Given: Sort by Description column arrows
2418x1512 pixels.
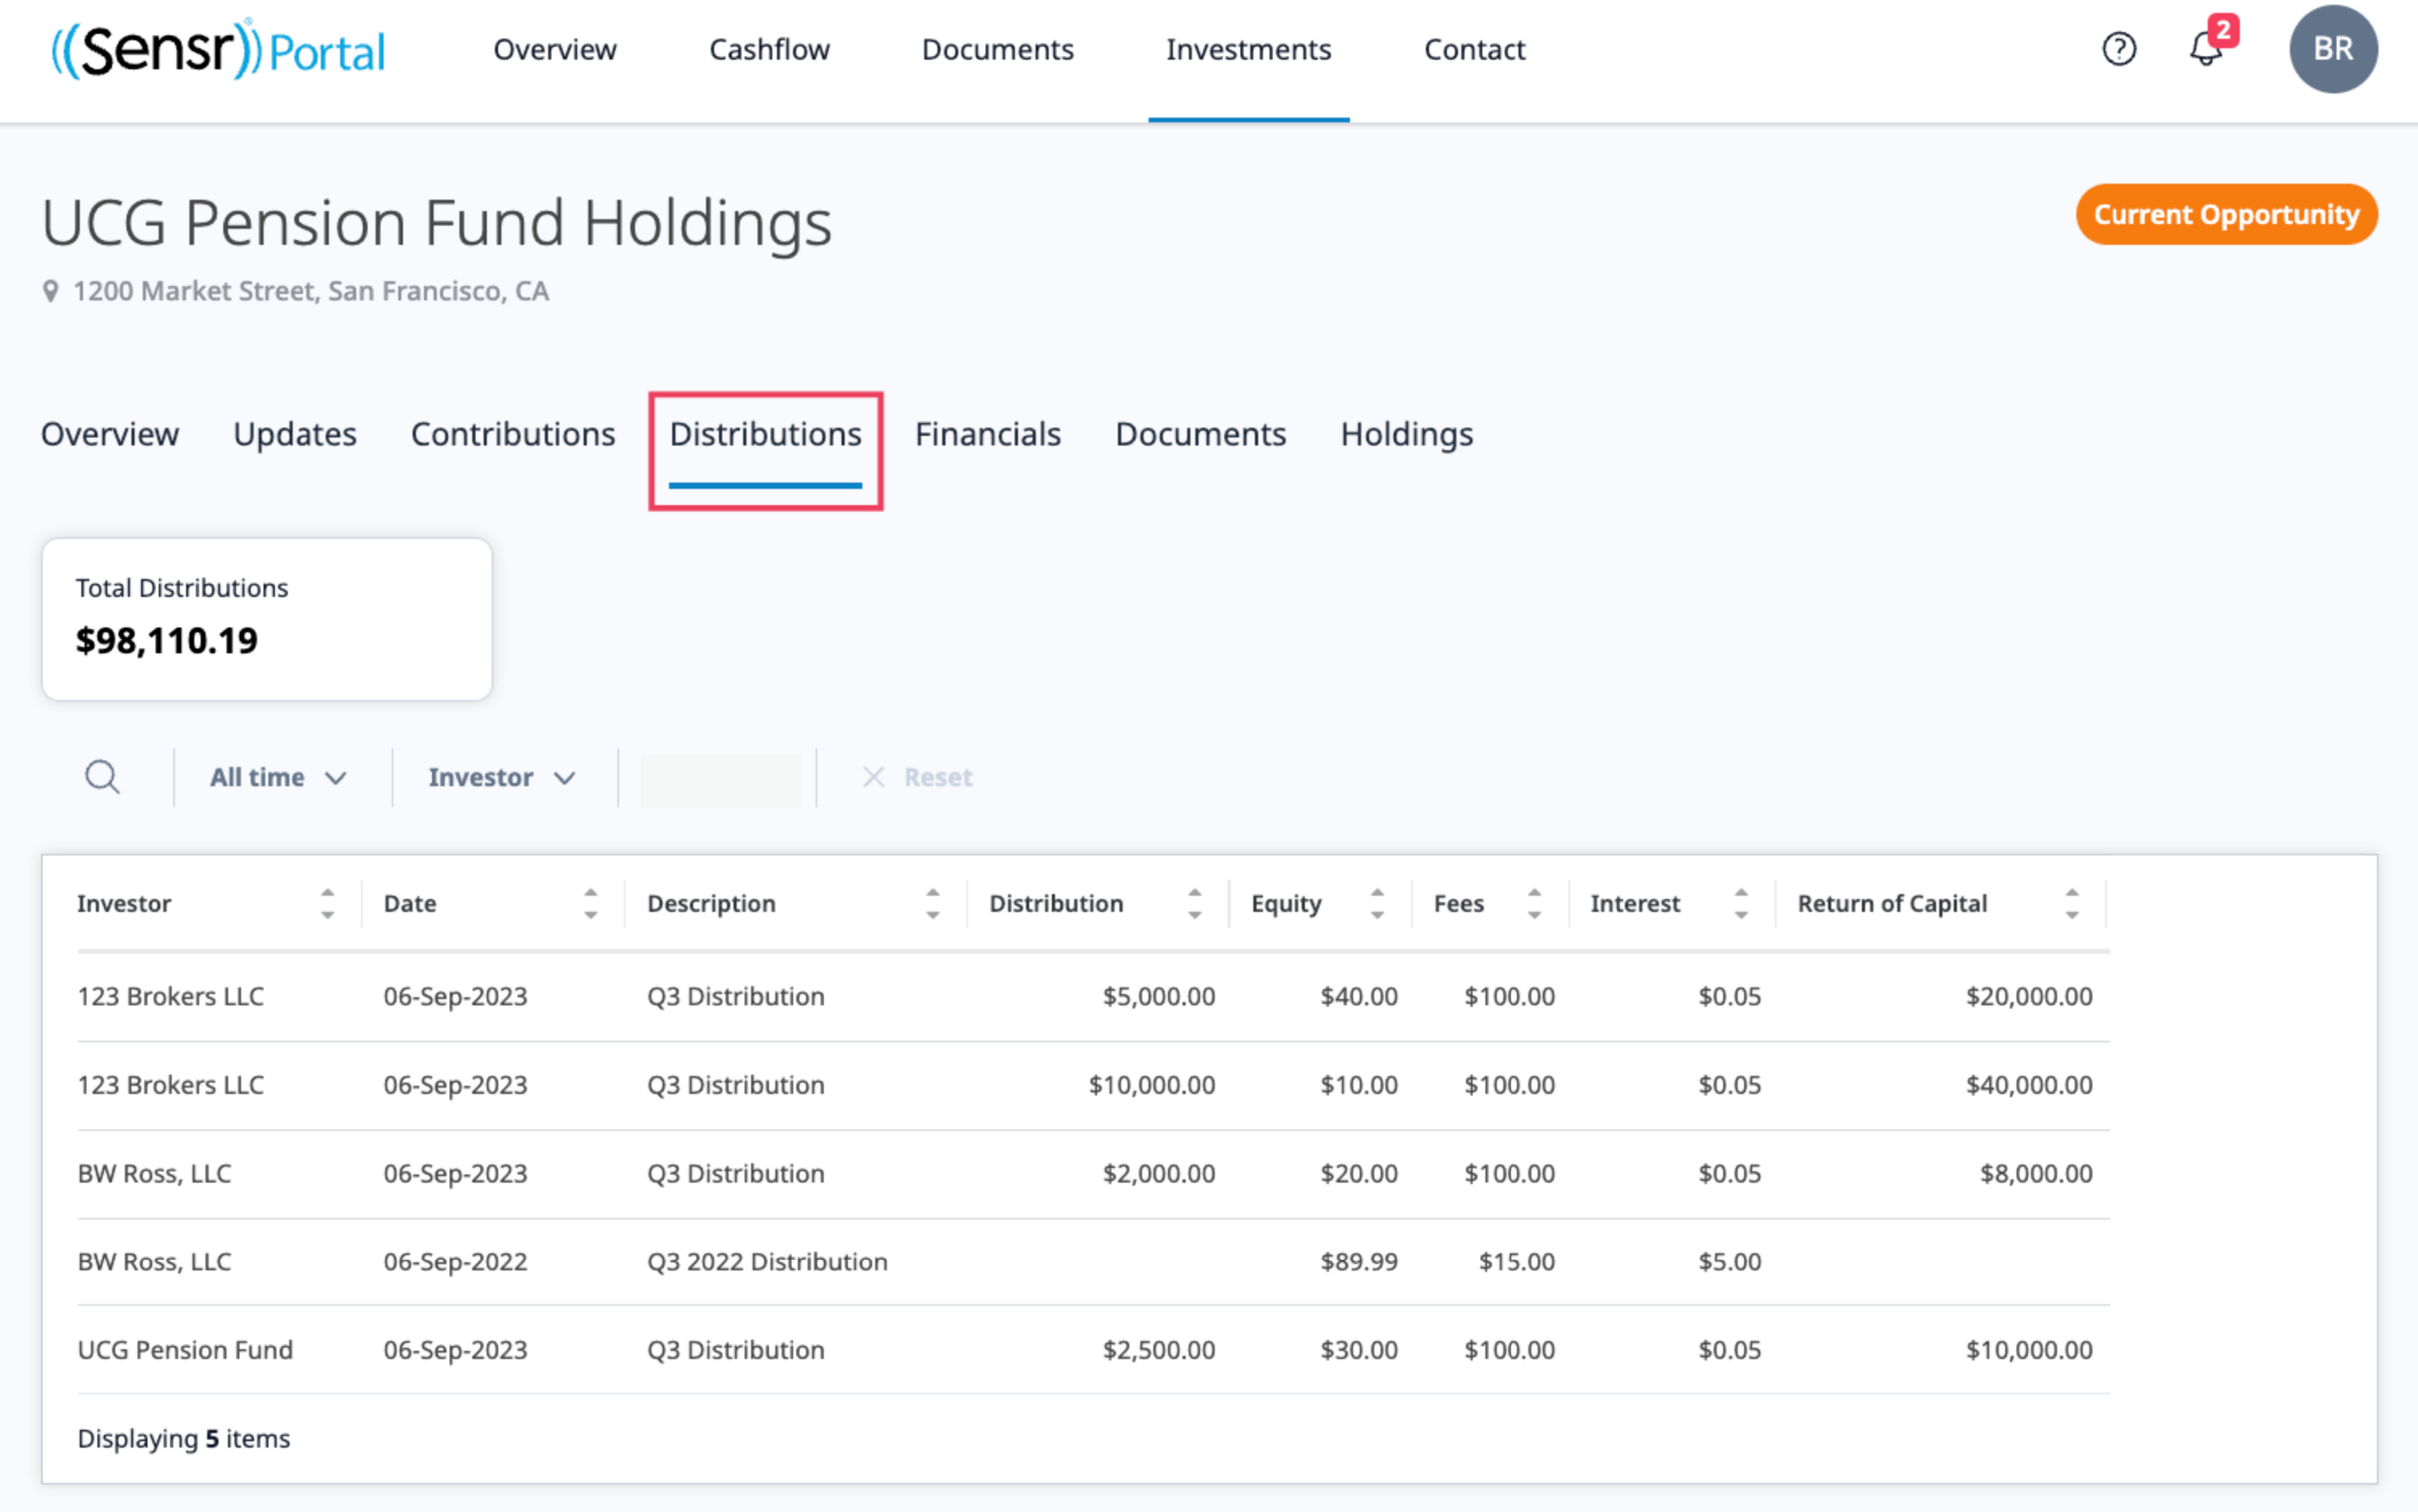Looking at the screenshot, I should pyautogui.click(x=933, y=903).
